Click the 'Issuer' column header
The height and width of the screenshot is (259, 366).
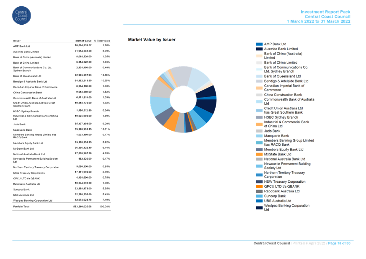[17, 41]
